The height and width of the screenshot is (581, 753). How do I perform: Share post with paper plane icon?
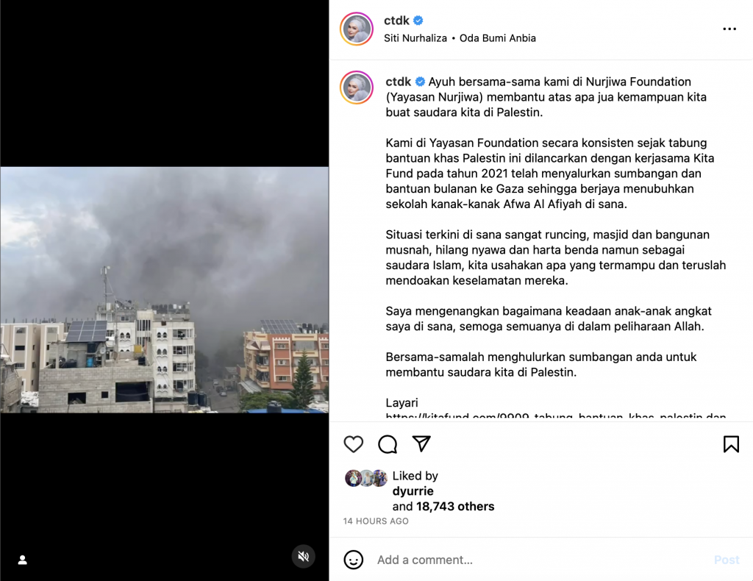point(421,443)
